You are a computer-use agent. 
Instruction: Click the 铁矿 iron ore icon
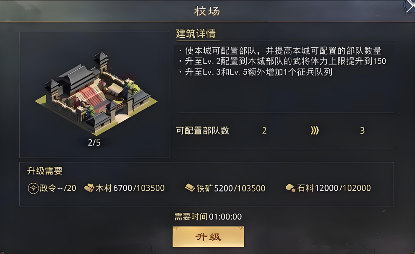(x=190, y=188)
